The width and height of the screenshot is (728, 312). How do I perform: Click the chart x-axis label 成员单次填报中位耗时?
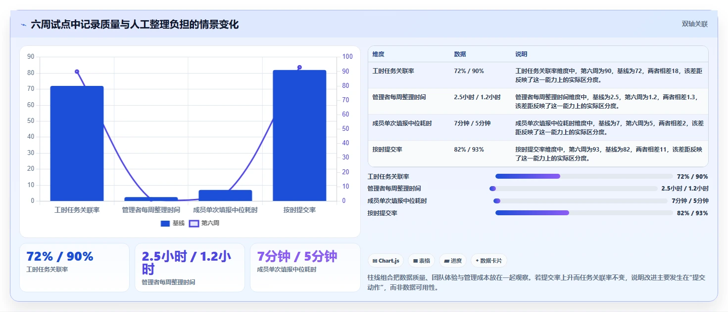225,210
